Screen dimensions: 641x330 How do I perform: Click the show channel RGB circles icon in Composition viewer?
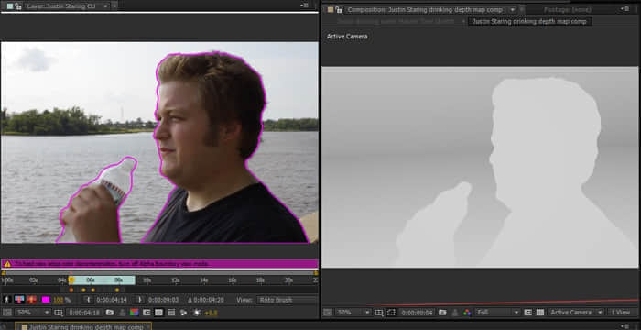(x=467, y=313)
